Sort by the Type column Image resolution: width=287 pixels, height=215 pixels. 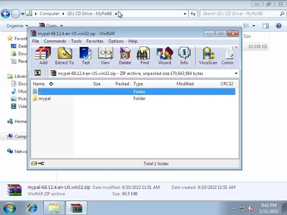click(x=153, y=84)
